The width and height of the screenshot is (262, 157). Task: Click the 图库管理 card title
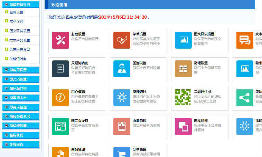pyautogui.click(x=201, y=121)
